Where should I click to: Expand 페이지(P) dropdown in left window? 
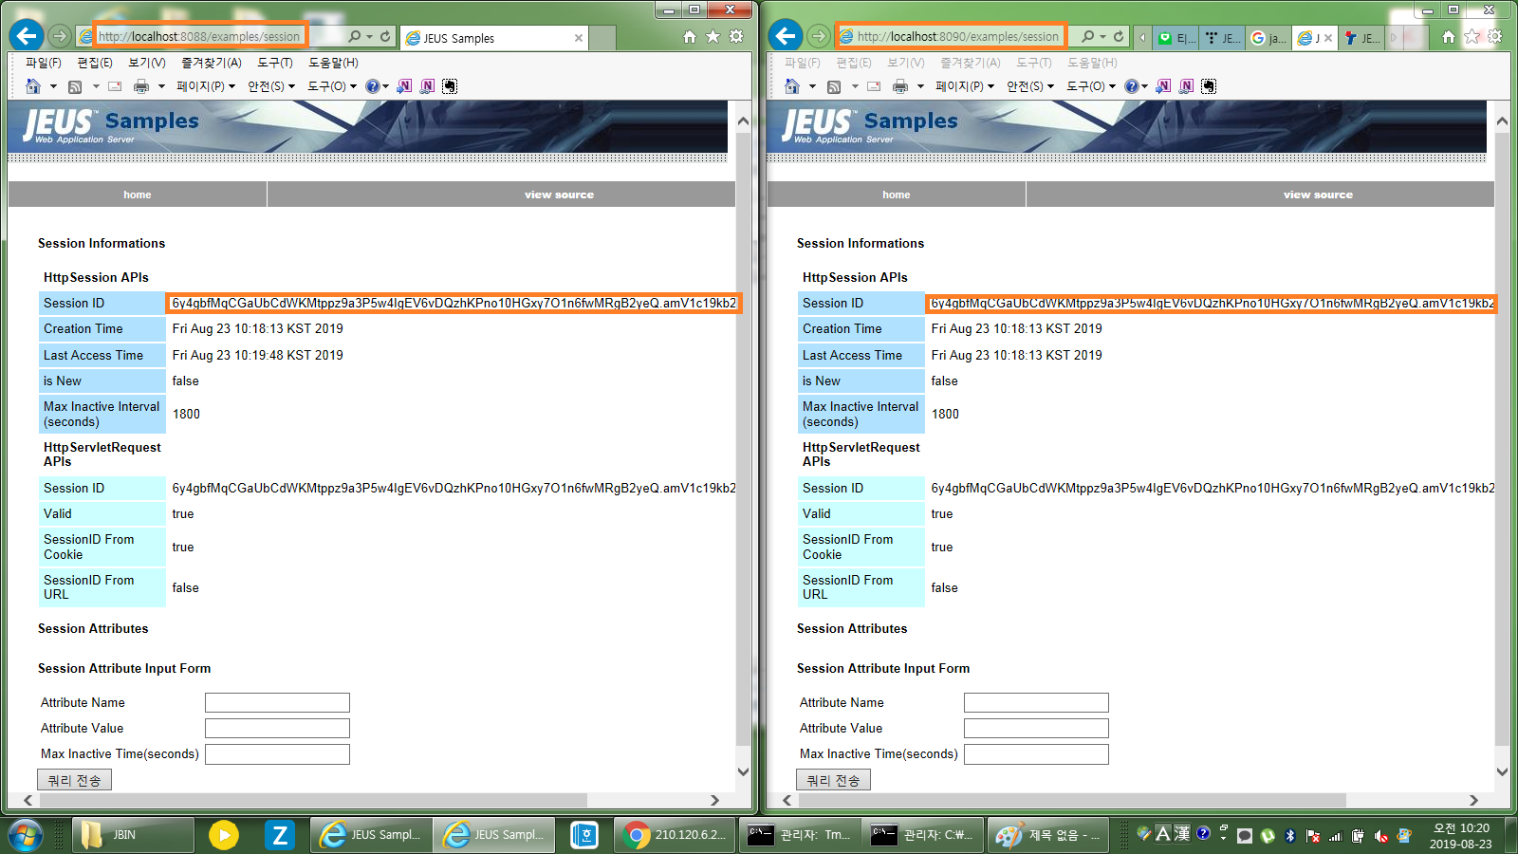(205, 86)
